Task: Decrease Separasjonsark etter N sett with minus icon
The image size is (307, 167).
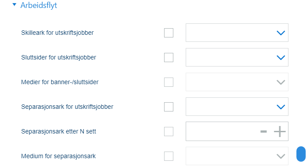Action: 263,131
